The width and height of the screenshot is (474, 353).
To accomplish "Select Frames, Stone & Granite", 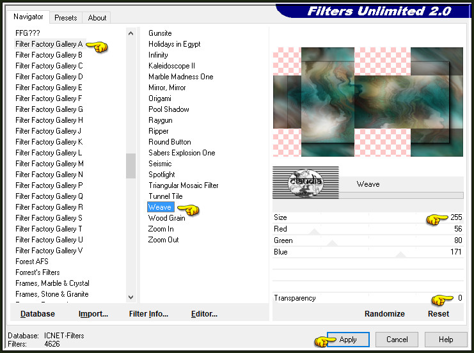I will pyautogui.click(x=52, y=294).
